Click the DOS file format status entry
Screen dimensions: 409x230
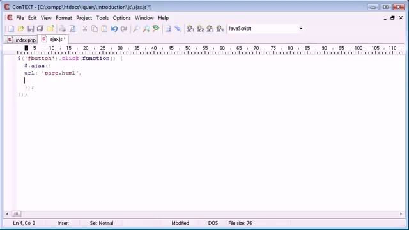click(x=213, y=223)
